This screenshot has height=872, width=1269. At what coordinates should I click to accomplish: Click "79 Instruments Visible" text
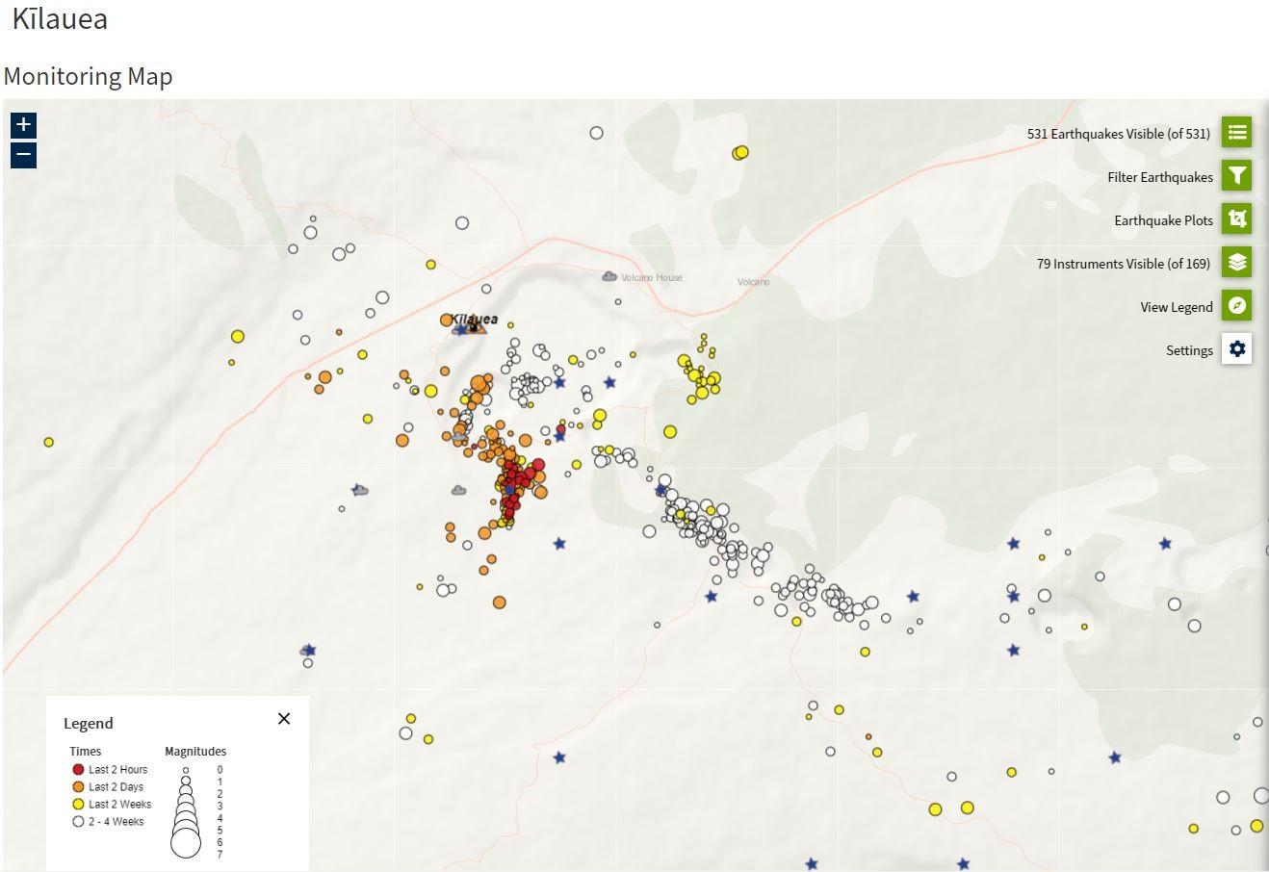pos(1123,264)
